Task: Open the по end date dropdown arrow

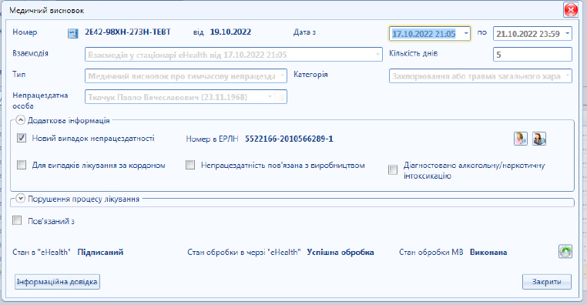Action: [x=567, y=33]
